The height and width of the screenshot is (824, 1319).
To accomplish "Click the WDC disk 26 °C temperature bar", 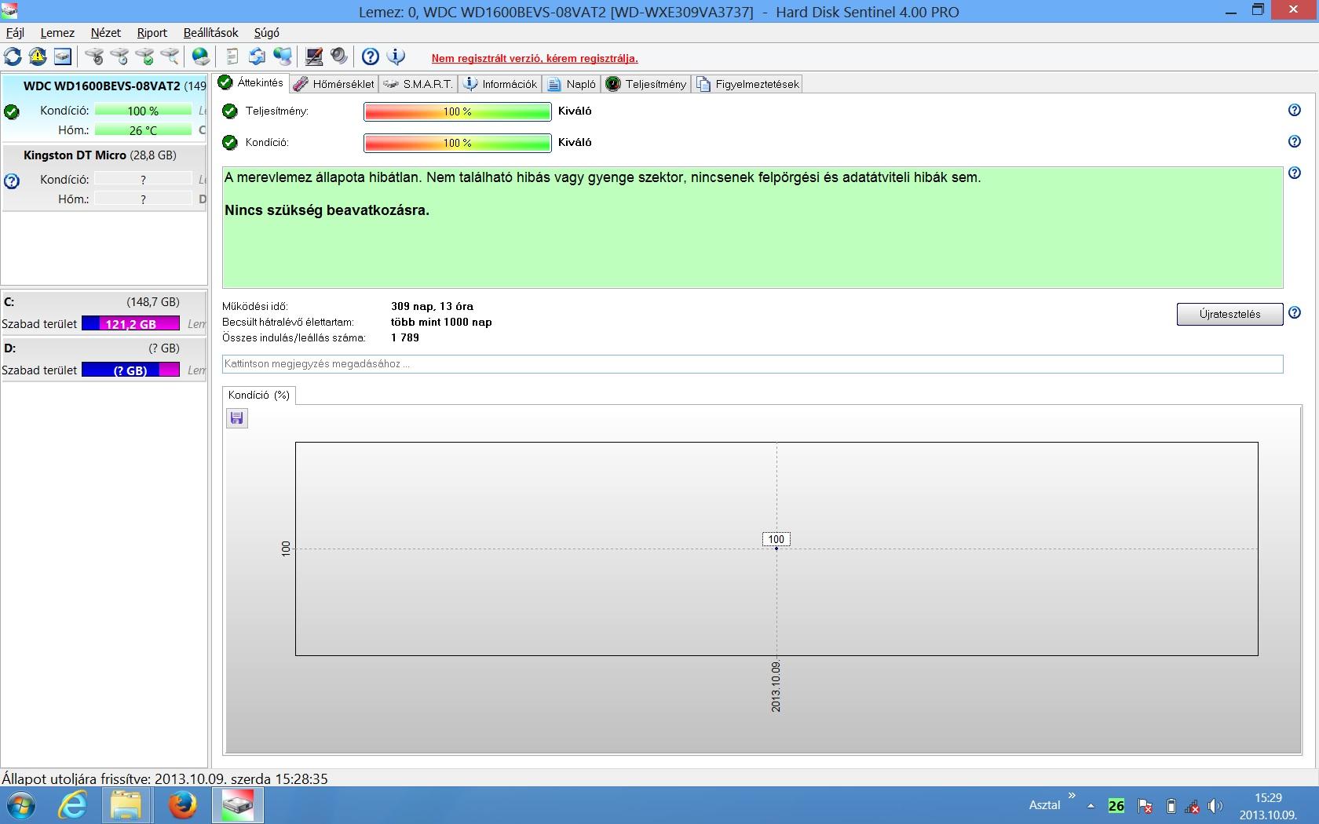I will coord(143,130).
